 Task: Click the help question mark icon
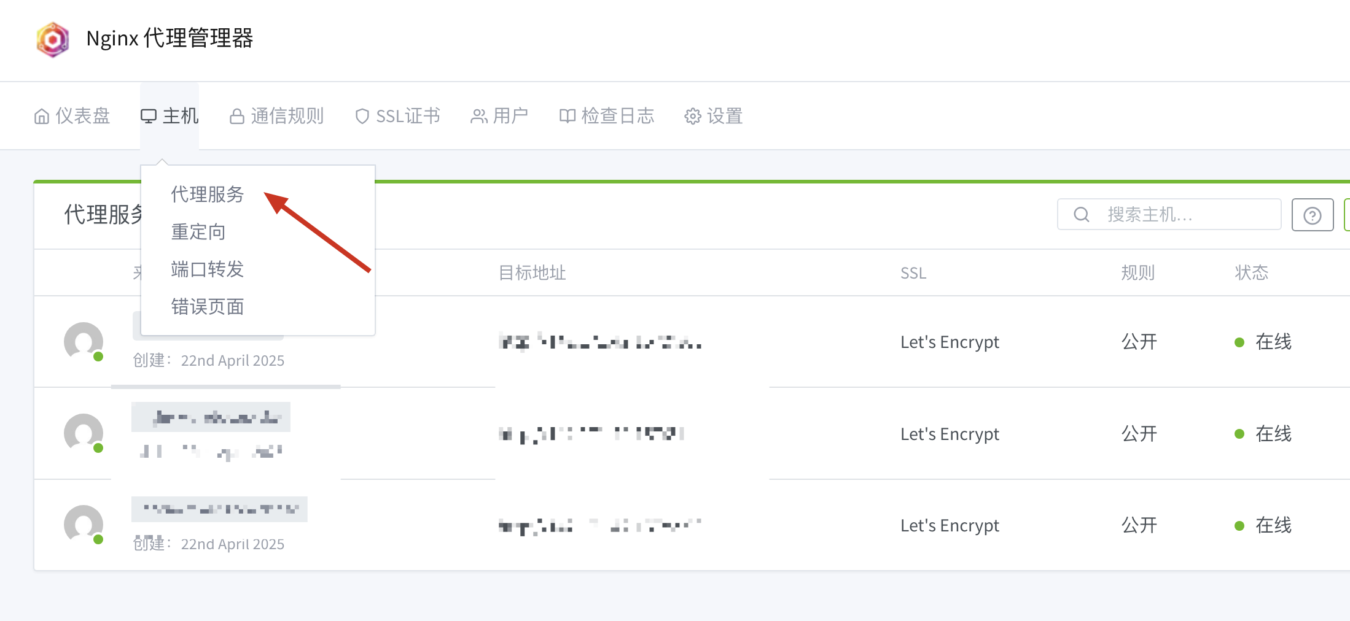[x=1312, y=215]
